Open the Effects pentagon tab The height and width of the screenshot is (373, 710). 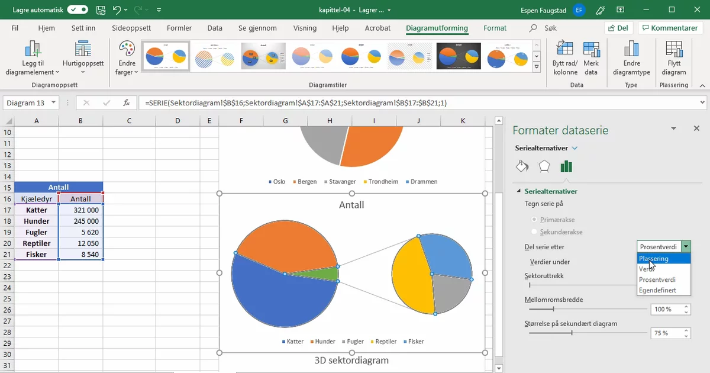coord(544,166)
